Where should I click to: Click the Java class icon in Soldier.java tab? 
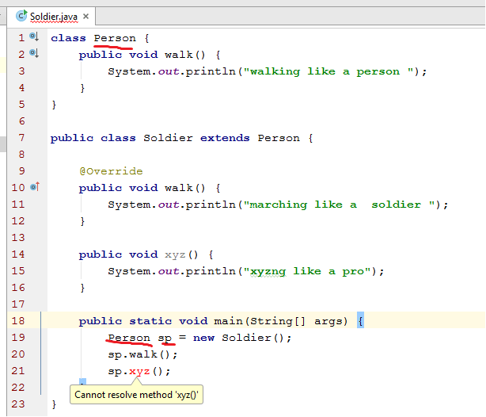[x=21, y=16]
